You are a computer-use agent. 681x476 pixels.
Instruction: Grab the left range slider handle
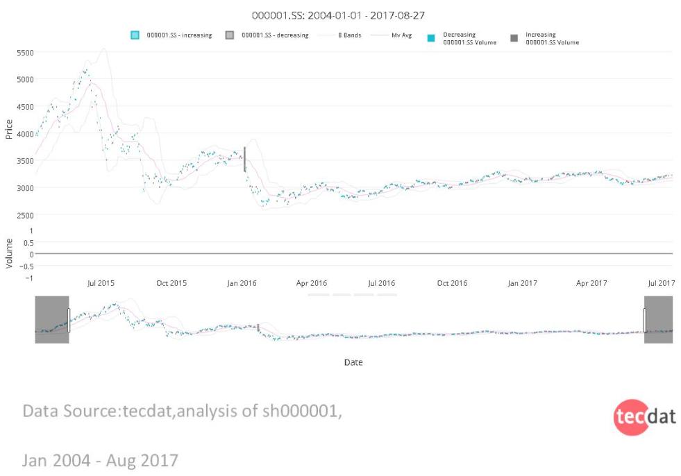tap(69, 321)
